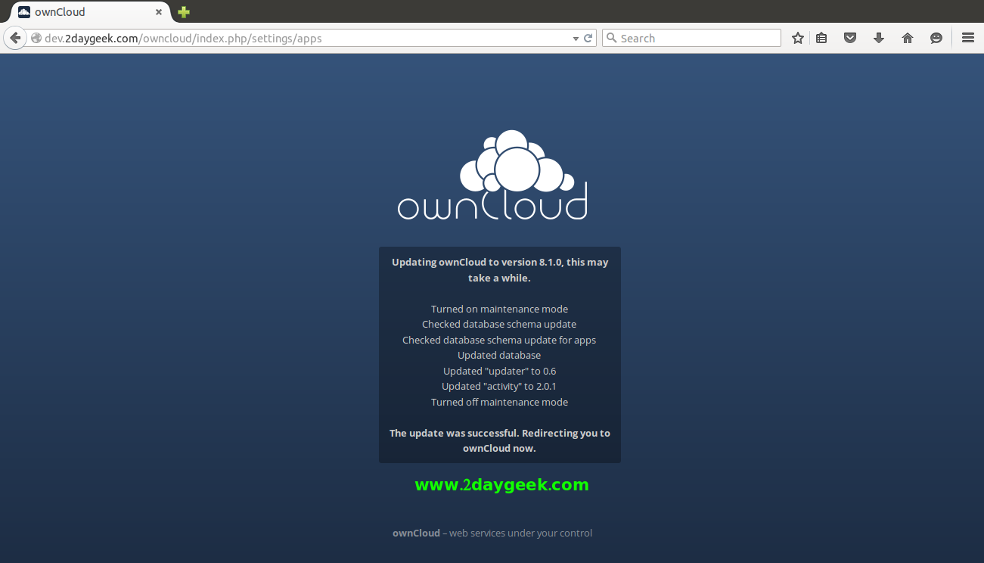This screenshot has height=563, width=984.
Task: Close the ownCloud tab
Action: click(159, 12)
